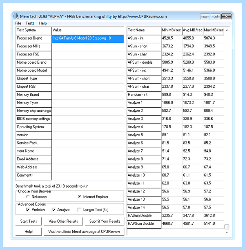Screen dimensions: 245x250
Task: Maximize the MemTach window
Action: tap(216, 16)
